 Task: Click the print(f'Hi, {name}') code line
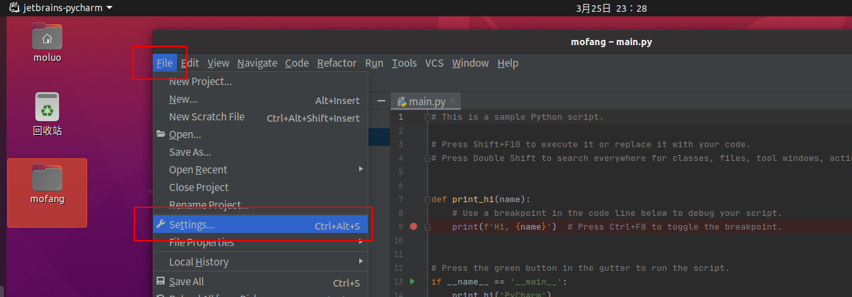click(504, 227)
